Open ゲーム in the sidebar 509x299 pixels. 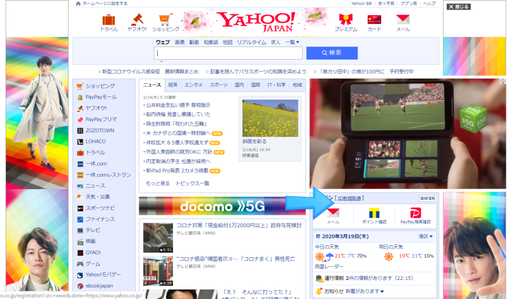click(92, 263)
